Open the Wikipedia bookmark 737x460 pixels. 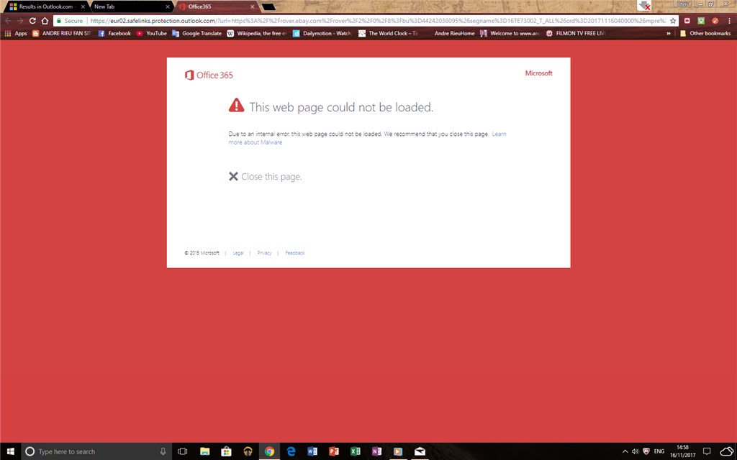257,33
